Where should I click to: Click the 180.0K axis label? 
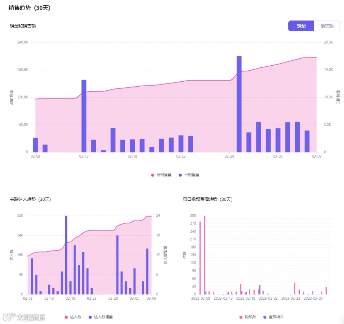[23, 70]
